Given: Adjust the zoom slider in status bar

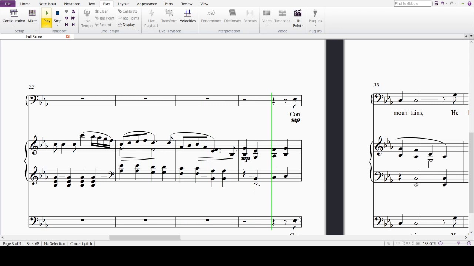Looking at the screenshot, I should click(x=458, y=243).
